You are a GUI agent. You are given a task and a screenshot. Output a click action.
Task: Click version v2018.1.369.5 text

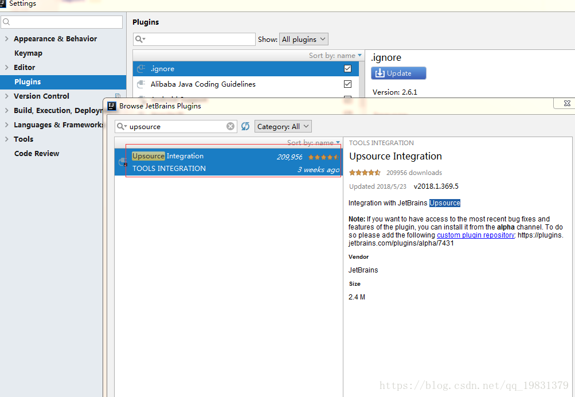436,186
